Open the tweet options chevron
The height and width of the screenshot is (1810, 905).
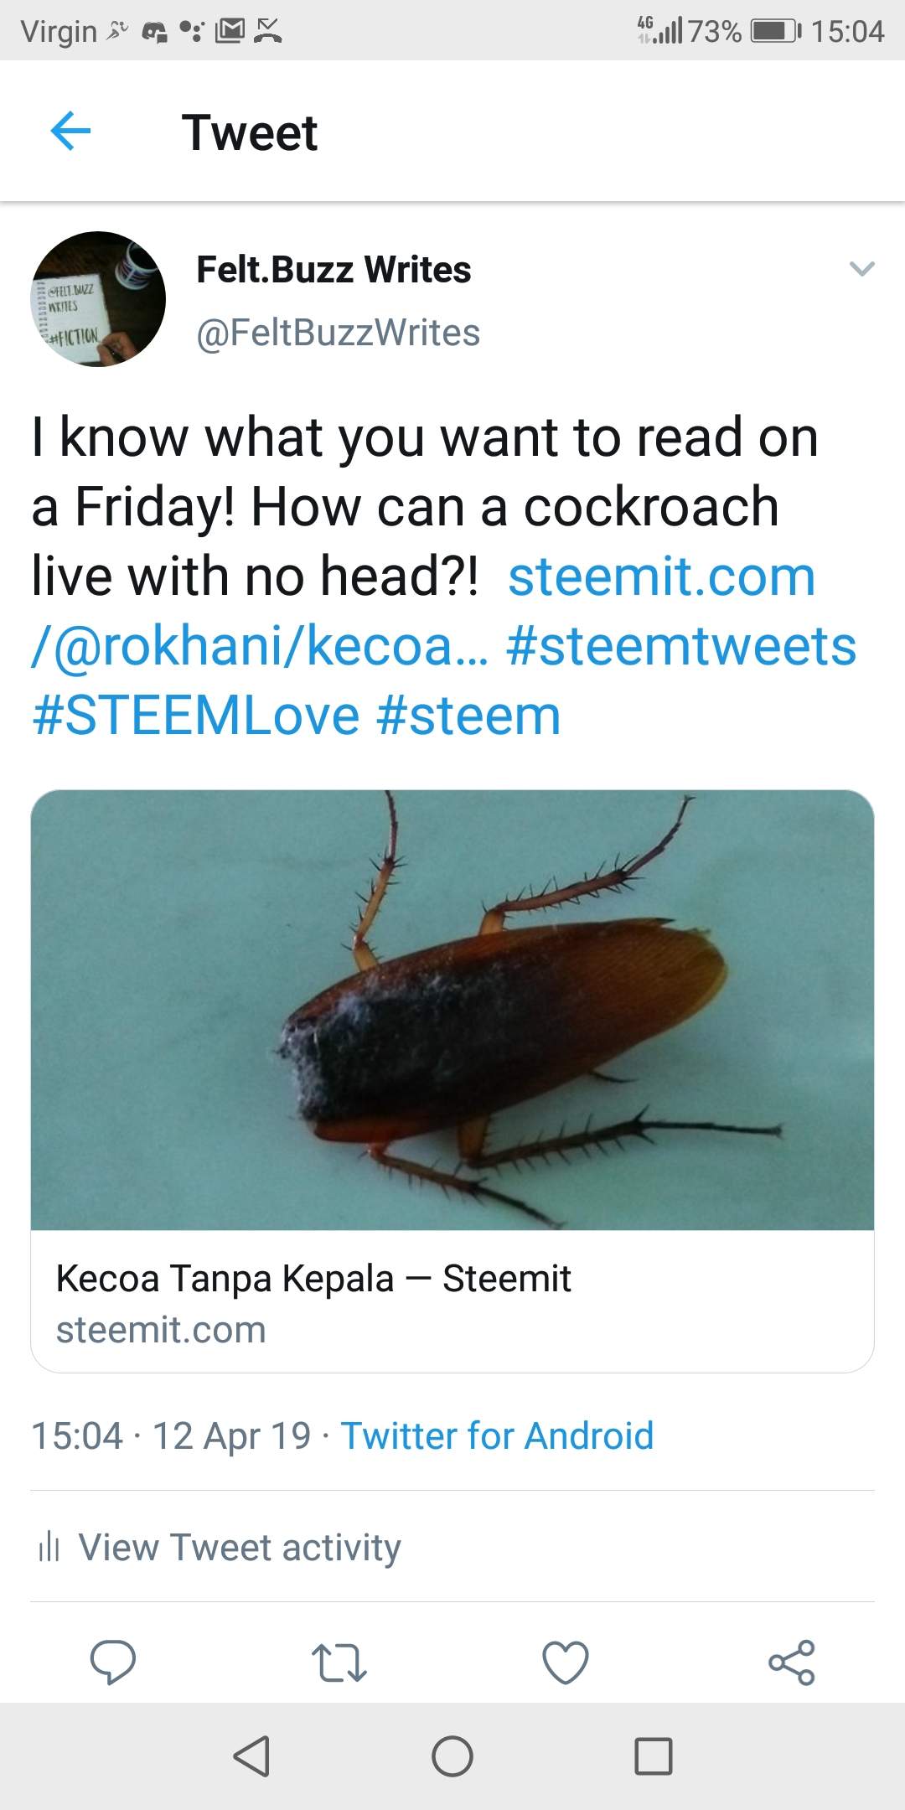click(861, 268)
